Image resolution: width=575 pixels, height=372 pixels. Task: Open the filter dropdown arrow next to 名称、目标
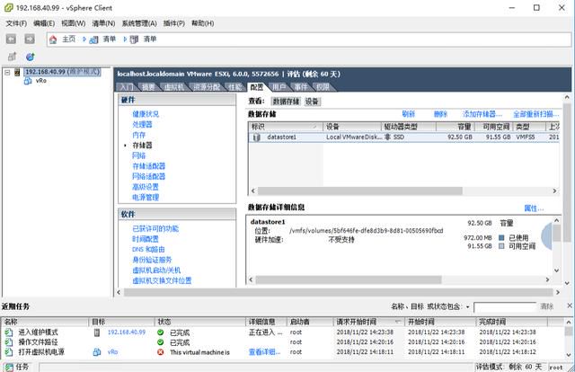pyautogui.click(x=468, y=306)
